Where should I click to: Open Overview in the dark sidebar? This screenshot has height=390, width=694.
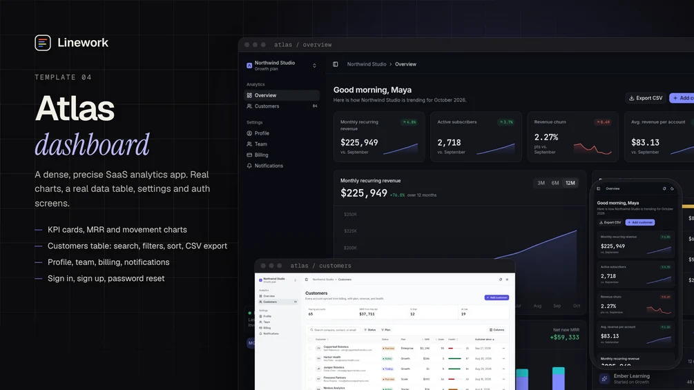pyautogui.click(x=282, y=95)
